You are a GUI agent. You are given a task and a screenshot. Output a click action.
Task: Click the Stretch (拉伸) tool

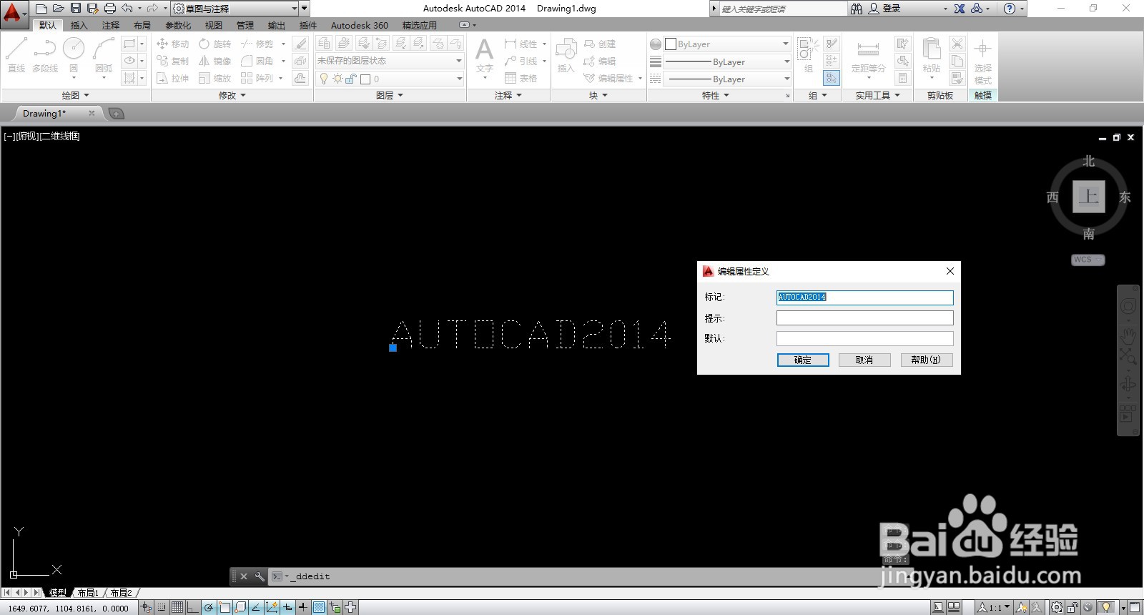tap(172, 78)
